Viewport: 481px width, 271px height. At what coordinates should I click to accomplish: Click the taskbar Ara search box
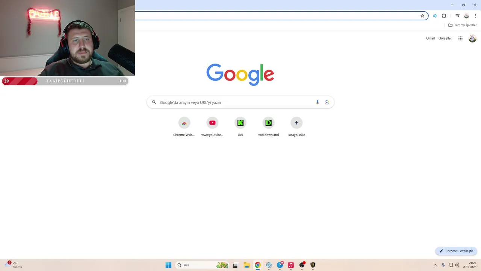(x=202, y=265)
